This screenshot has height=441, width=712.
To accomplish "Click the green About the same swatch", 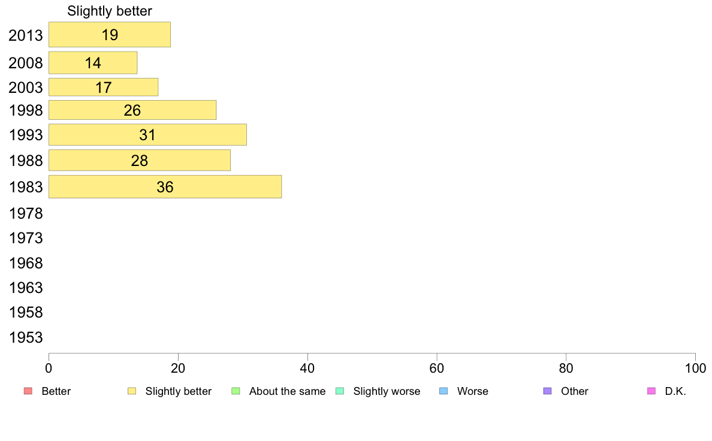I will click(236, 391).
